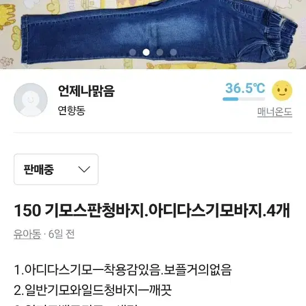
Task: Tap the 36.5°C manner temperature value
Action: [x=245, y=88]
